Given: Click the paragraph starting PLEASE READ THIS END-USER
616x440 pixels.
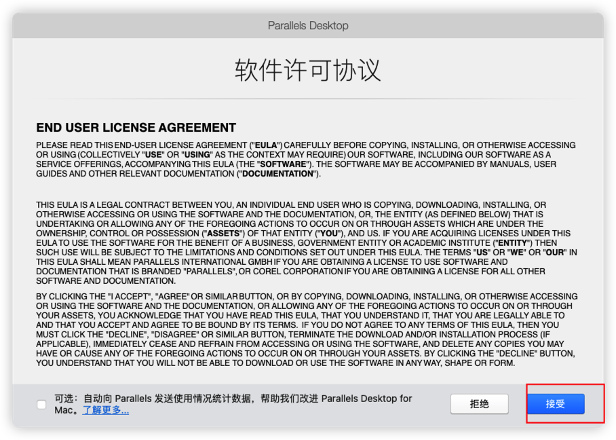Looking at the screenshot, I should (306, 160).
